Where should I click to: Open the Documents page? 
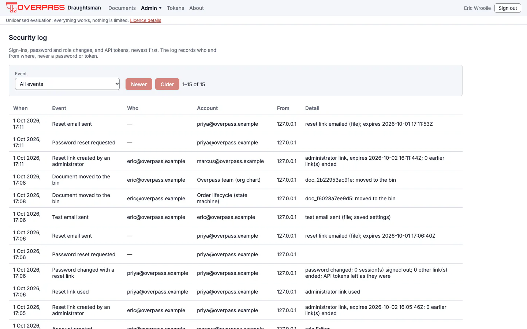pos(122,8)
